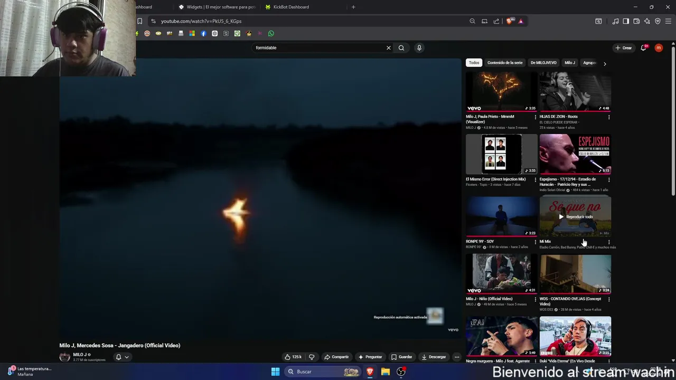Open the Crear menu
This screenshot has height=380, width=676.
[623, 47]
